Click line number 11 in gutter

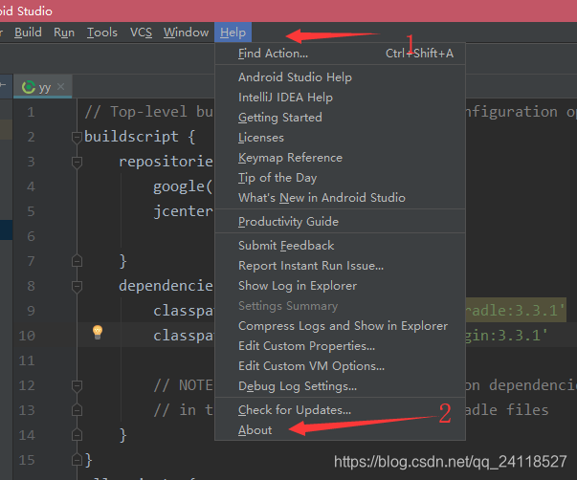27,360
